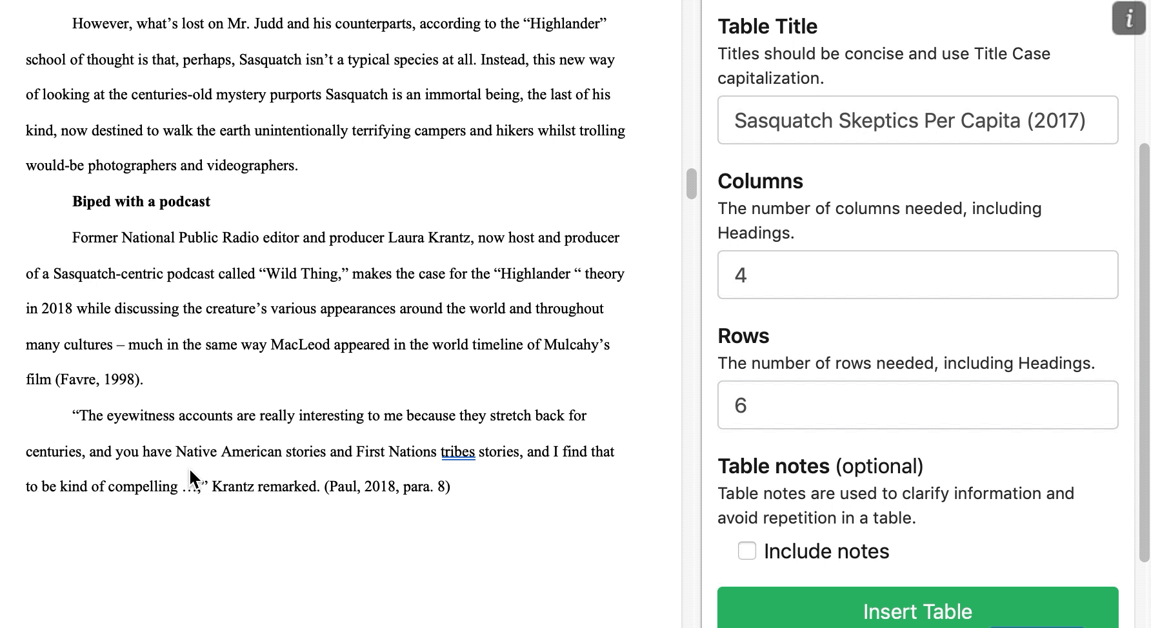
Task: Click the "(Paul, 2018, para. 8)" citation
Action: (x=387, y=487)
